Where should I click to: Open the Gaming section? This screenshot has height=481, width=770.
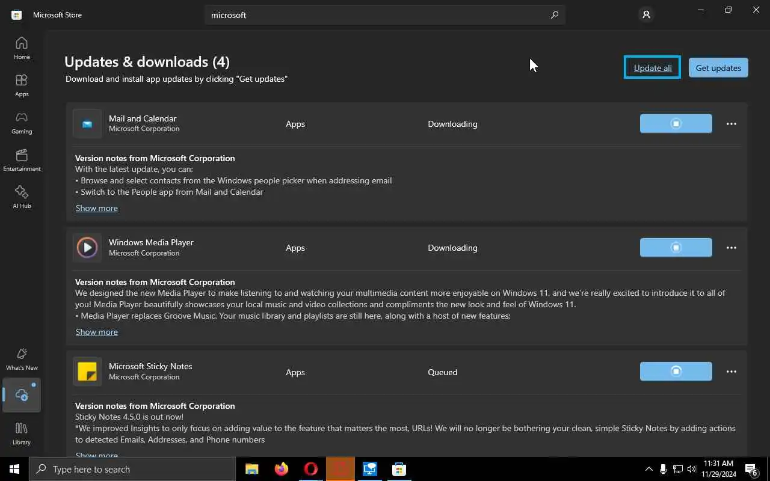tap(22, 123)
